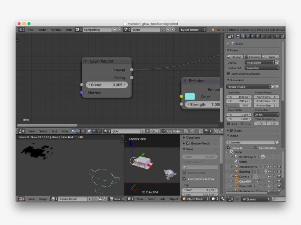
Task: Open the Cycles Render engine dropdown
Action: pyautogui.click(x=192, y=30)
